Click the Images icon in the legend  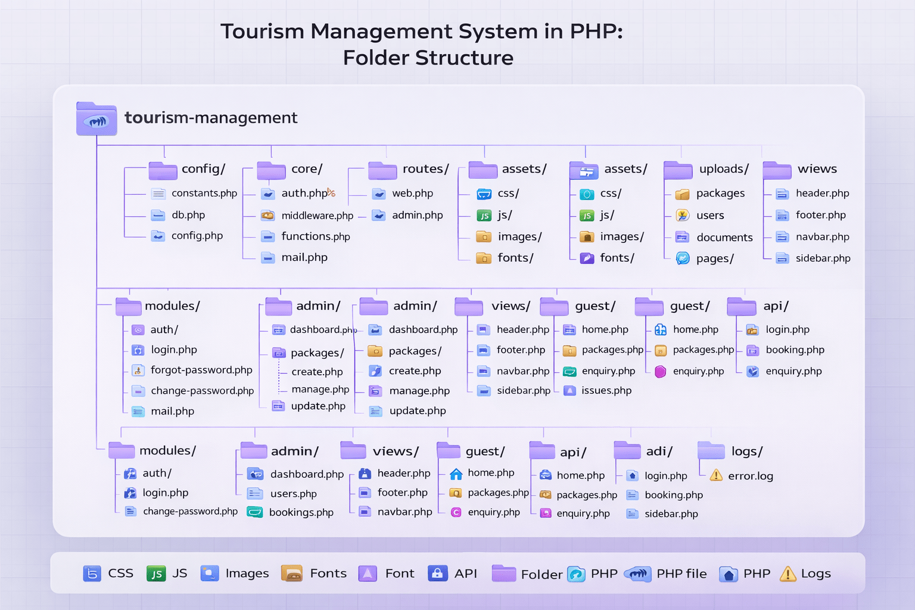pyautogui.click(x=210, y=574)
